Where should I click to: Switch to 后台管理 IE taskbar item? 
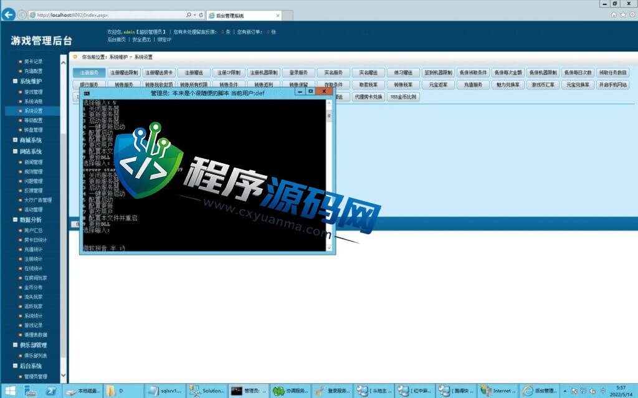tap(539, 391)
